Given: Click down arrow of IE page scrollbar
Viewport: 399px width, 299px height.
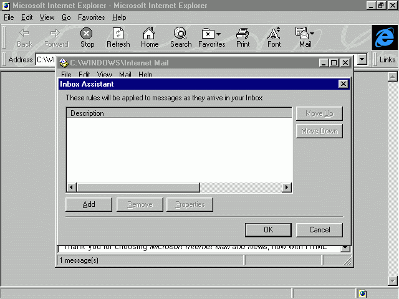Looking at the screenshot, I should click(393, 281).
